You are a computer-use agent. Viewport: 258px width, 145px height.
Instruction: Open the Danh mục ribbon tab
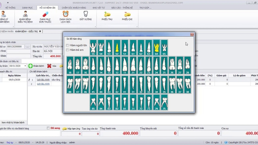point(27,8)
